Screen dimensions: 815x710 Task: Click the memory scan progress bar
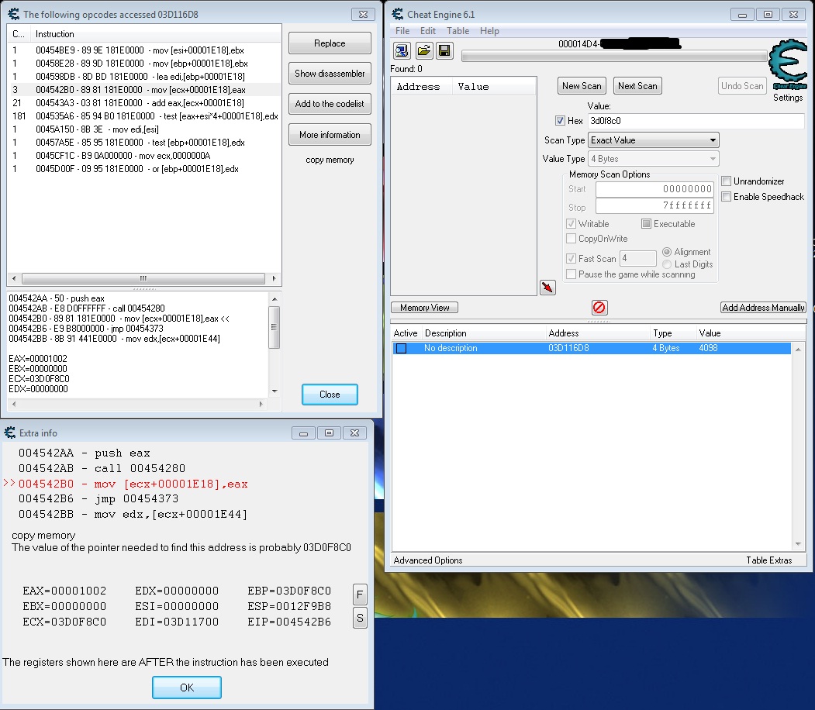(613, 55)
